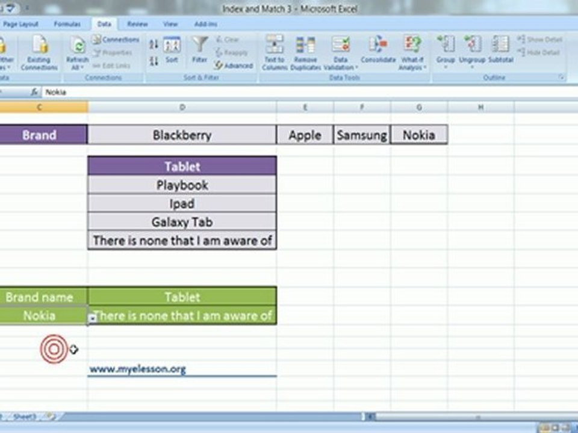Click the formula bar showing Nokia

pos(309,92)
